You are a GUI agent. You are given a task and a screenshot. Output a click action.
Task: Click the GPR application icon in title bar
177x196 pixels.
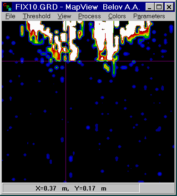(x=7, y=7)
